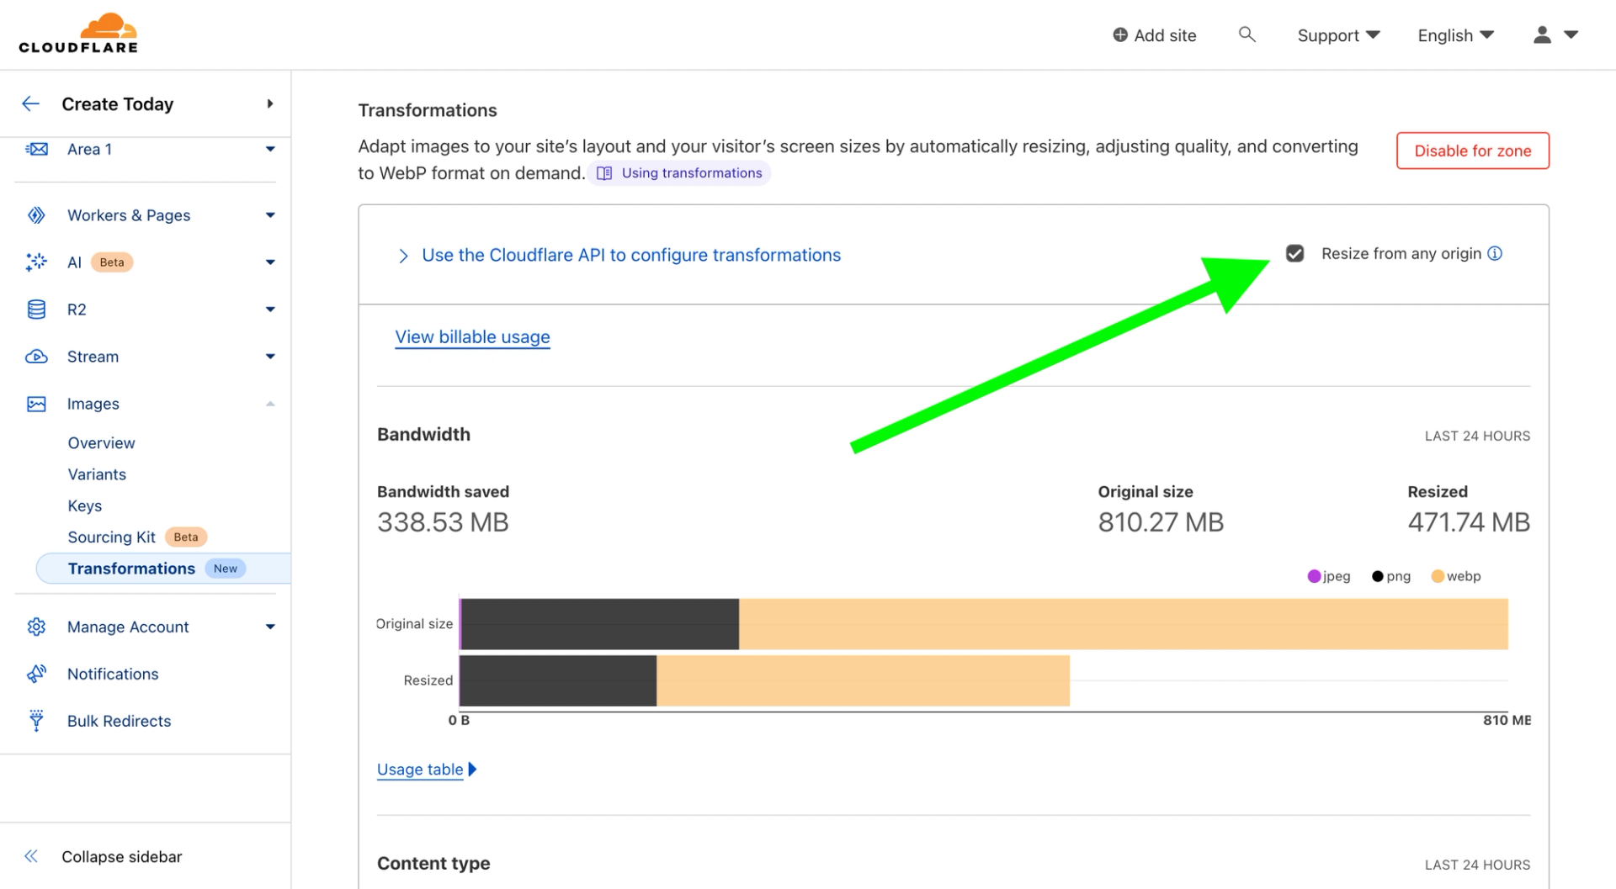Open the English language dropdown
The width and height of the screenshot is (1616, 889).
pos(1455,34)
